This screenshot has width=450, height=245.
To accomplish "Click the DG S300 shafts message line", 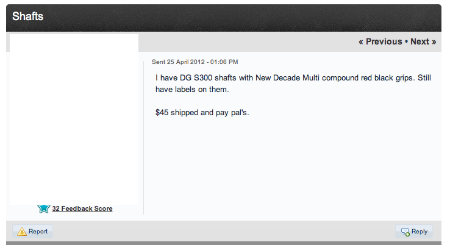I will click(x=293, y=78).
